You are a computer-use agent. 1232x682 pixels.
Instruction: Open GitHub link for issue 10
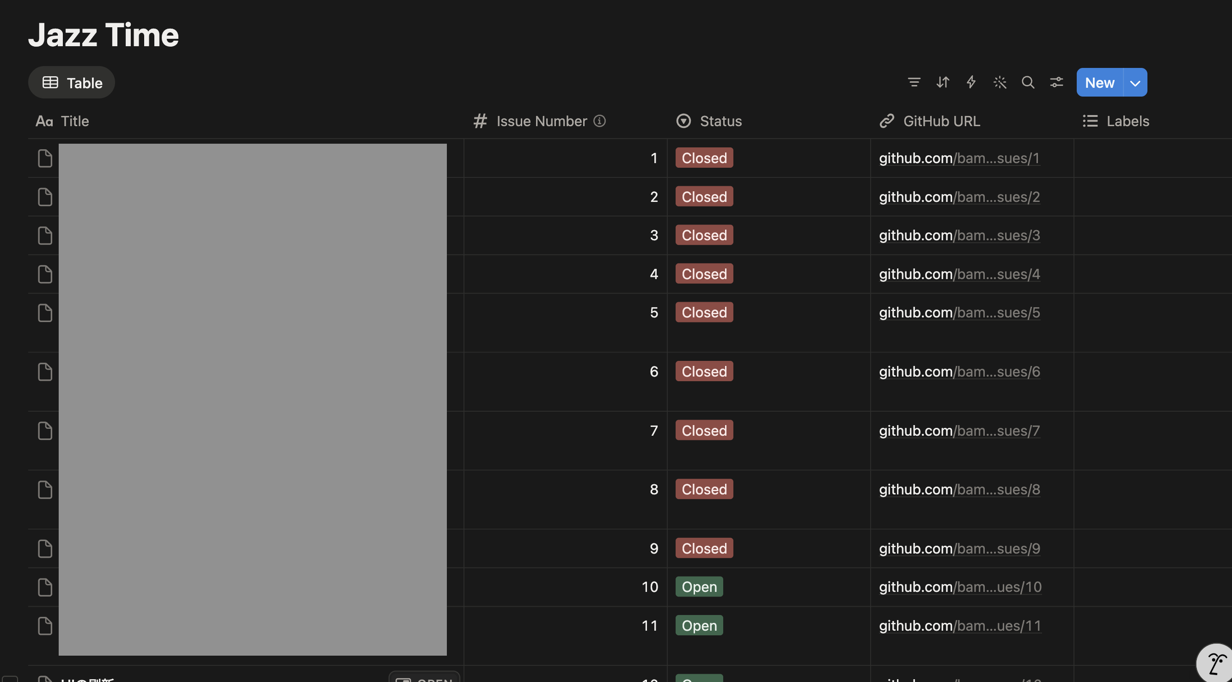[960, 587]
